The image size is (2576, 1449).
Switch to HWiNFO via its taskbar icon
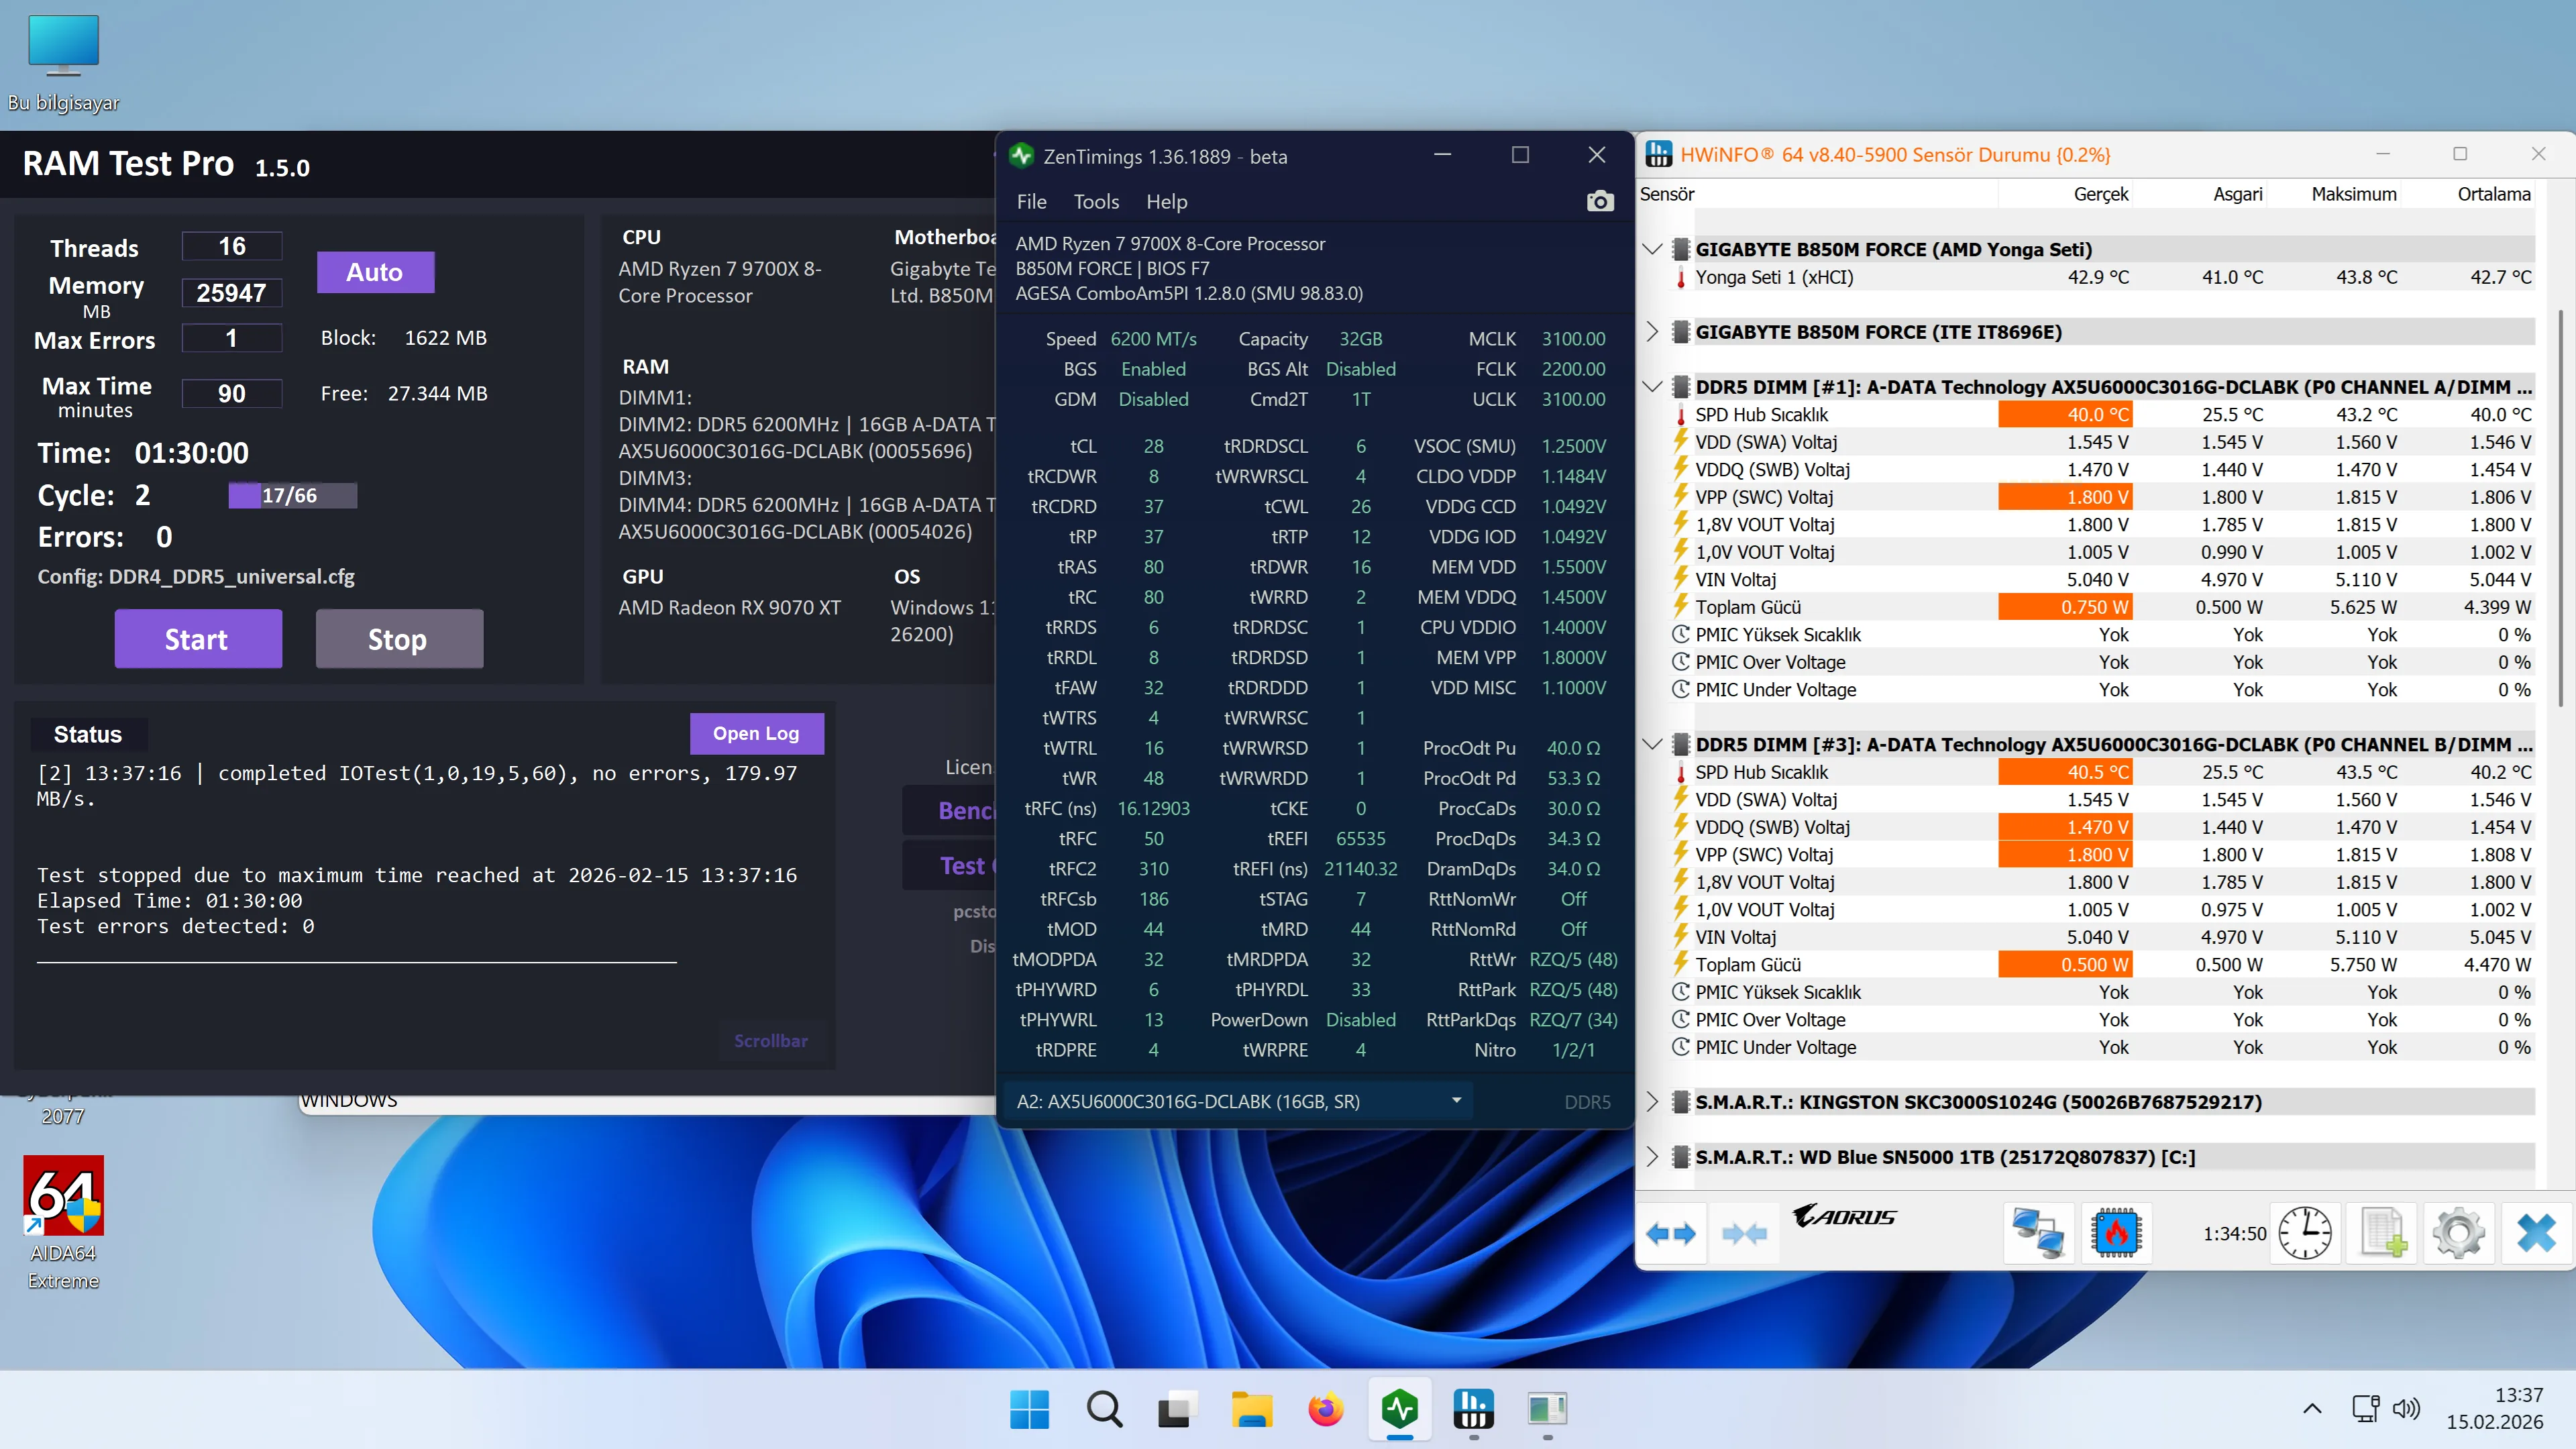tap(1474, 1409)
